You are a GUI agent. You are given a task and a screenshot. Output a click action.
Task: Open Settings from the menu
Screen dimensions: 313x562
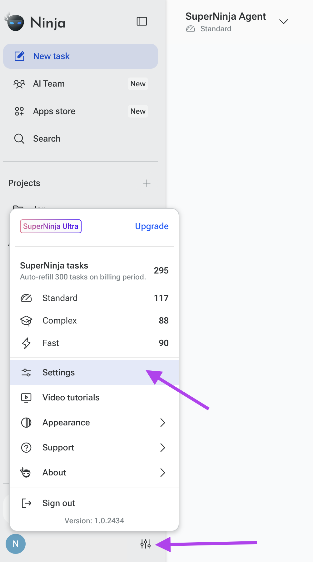coord(94,373)
